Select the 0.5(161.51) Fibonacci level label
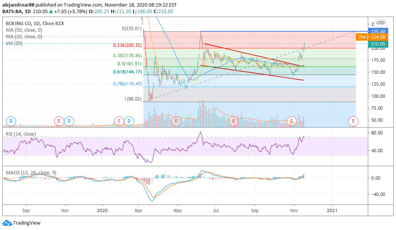 point(129,64)
